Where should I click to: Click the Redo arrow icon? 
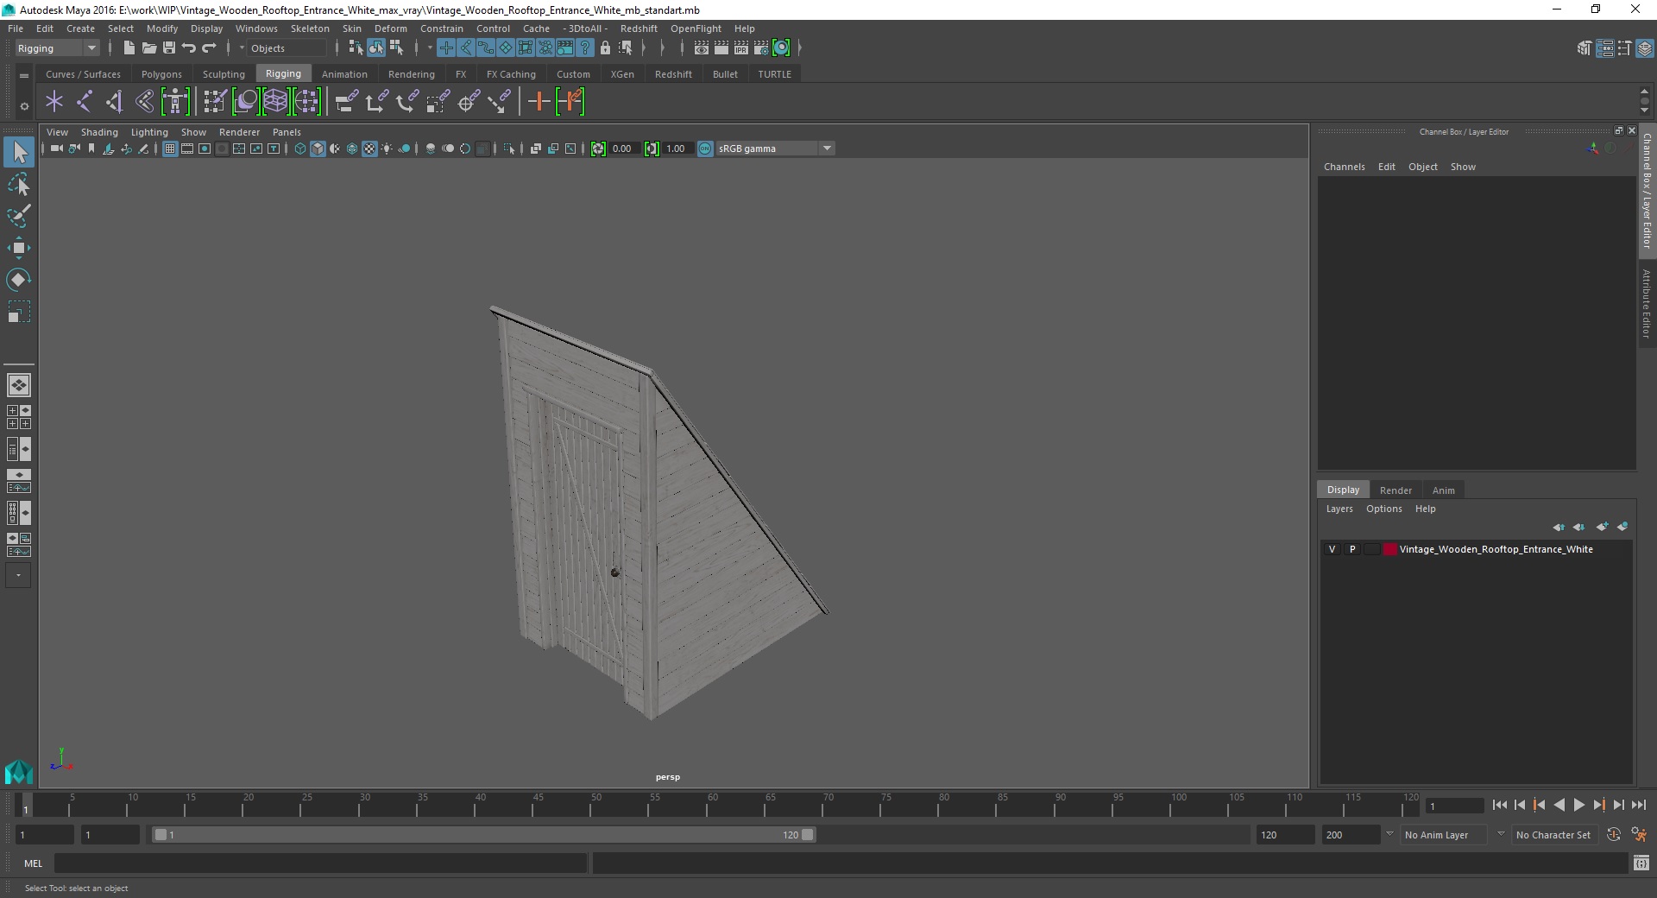pos(209,48)
